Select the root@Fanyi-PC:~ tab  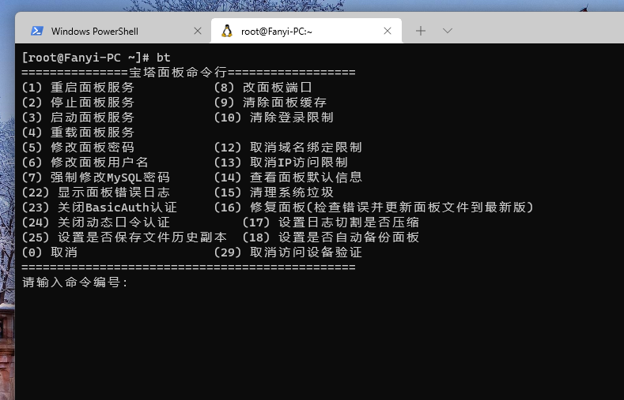306,31
